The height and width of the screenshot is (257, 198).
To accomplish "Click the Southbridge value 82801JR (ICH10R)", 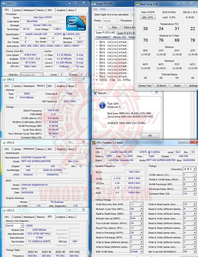I will point(53,170).
